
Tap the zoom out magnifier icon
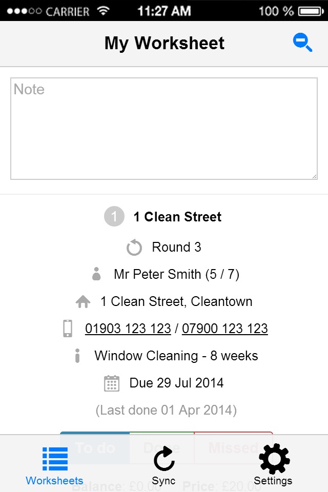[302, 43]
